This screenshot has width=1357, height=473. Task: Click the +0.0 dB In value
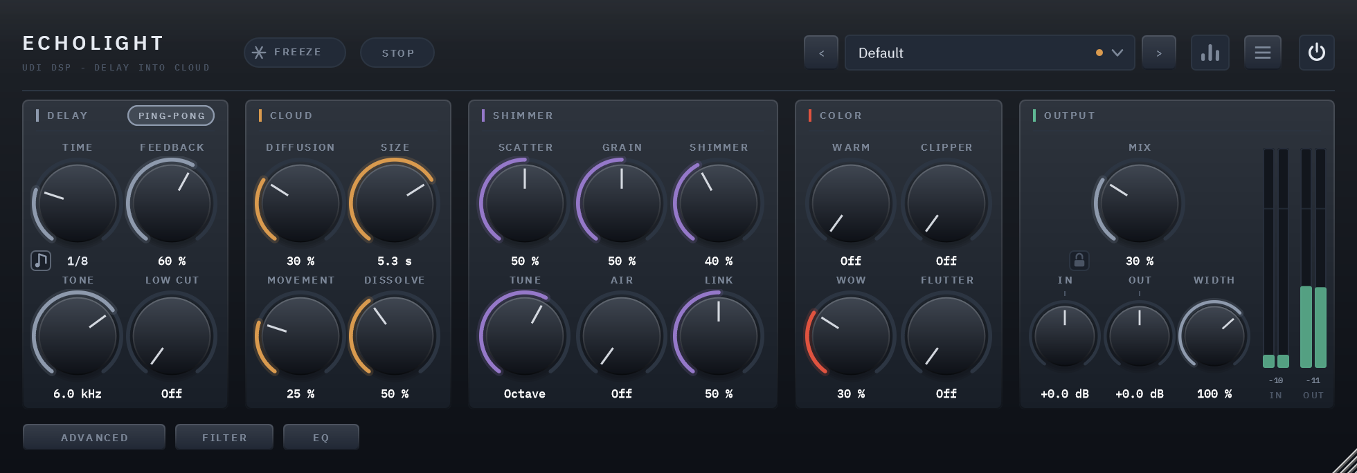pos(1065,393)
